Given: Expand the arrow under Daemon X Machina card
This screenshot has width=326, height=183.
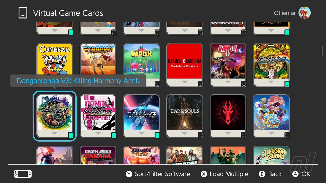Looking at the screenshot, I should coord(185,82).
